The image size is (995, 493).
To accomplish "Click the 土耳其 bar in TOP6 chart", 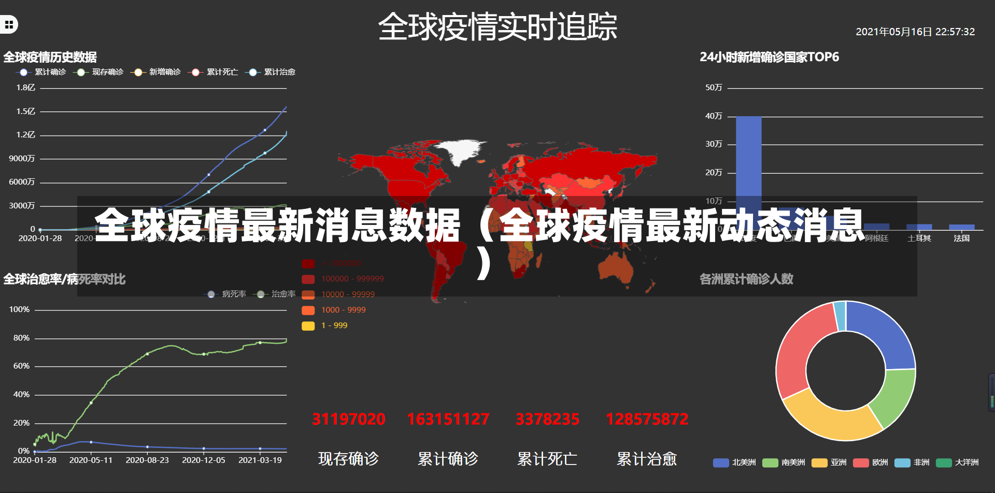I will coord(919,227).
